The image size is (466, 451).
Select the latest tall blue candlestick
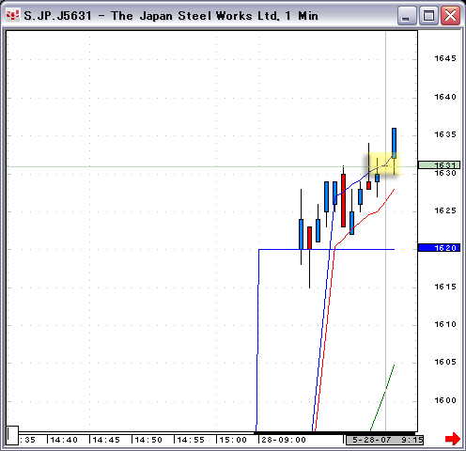click(x=394, y=143)
